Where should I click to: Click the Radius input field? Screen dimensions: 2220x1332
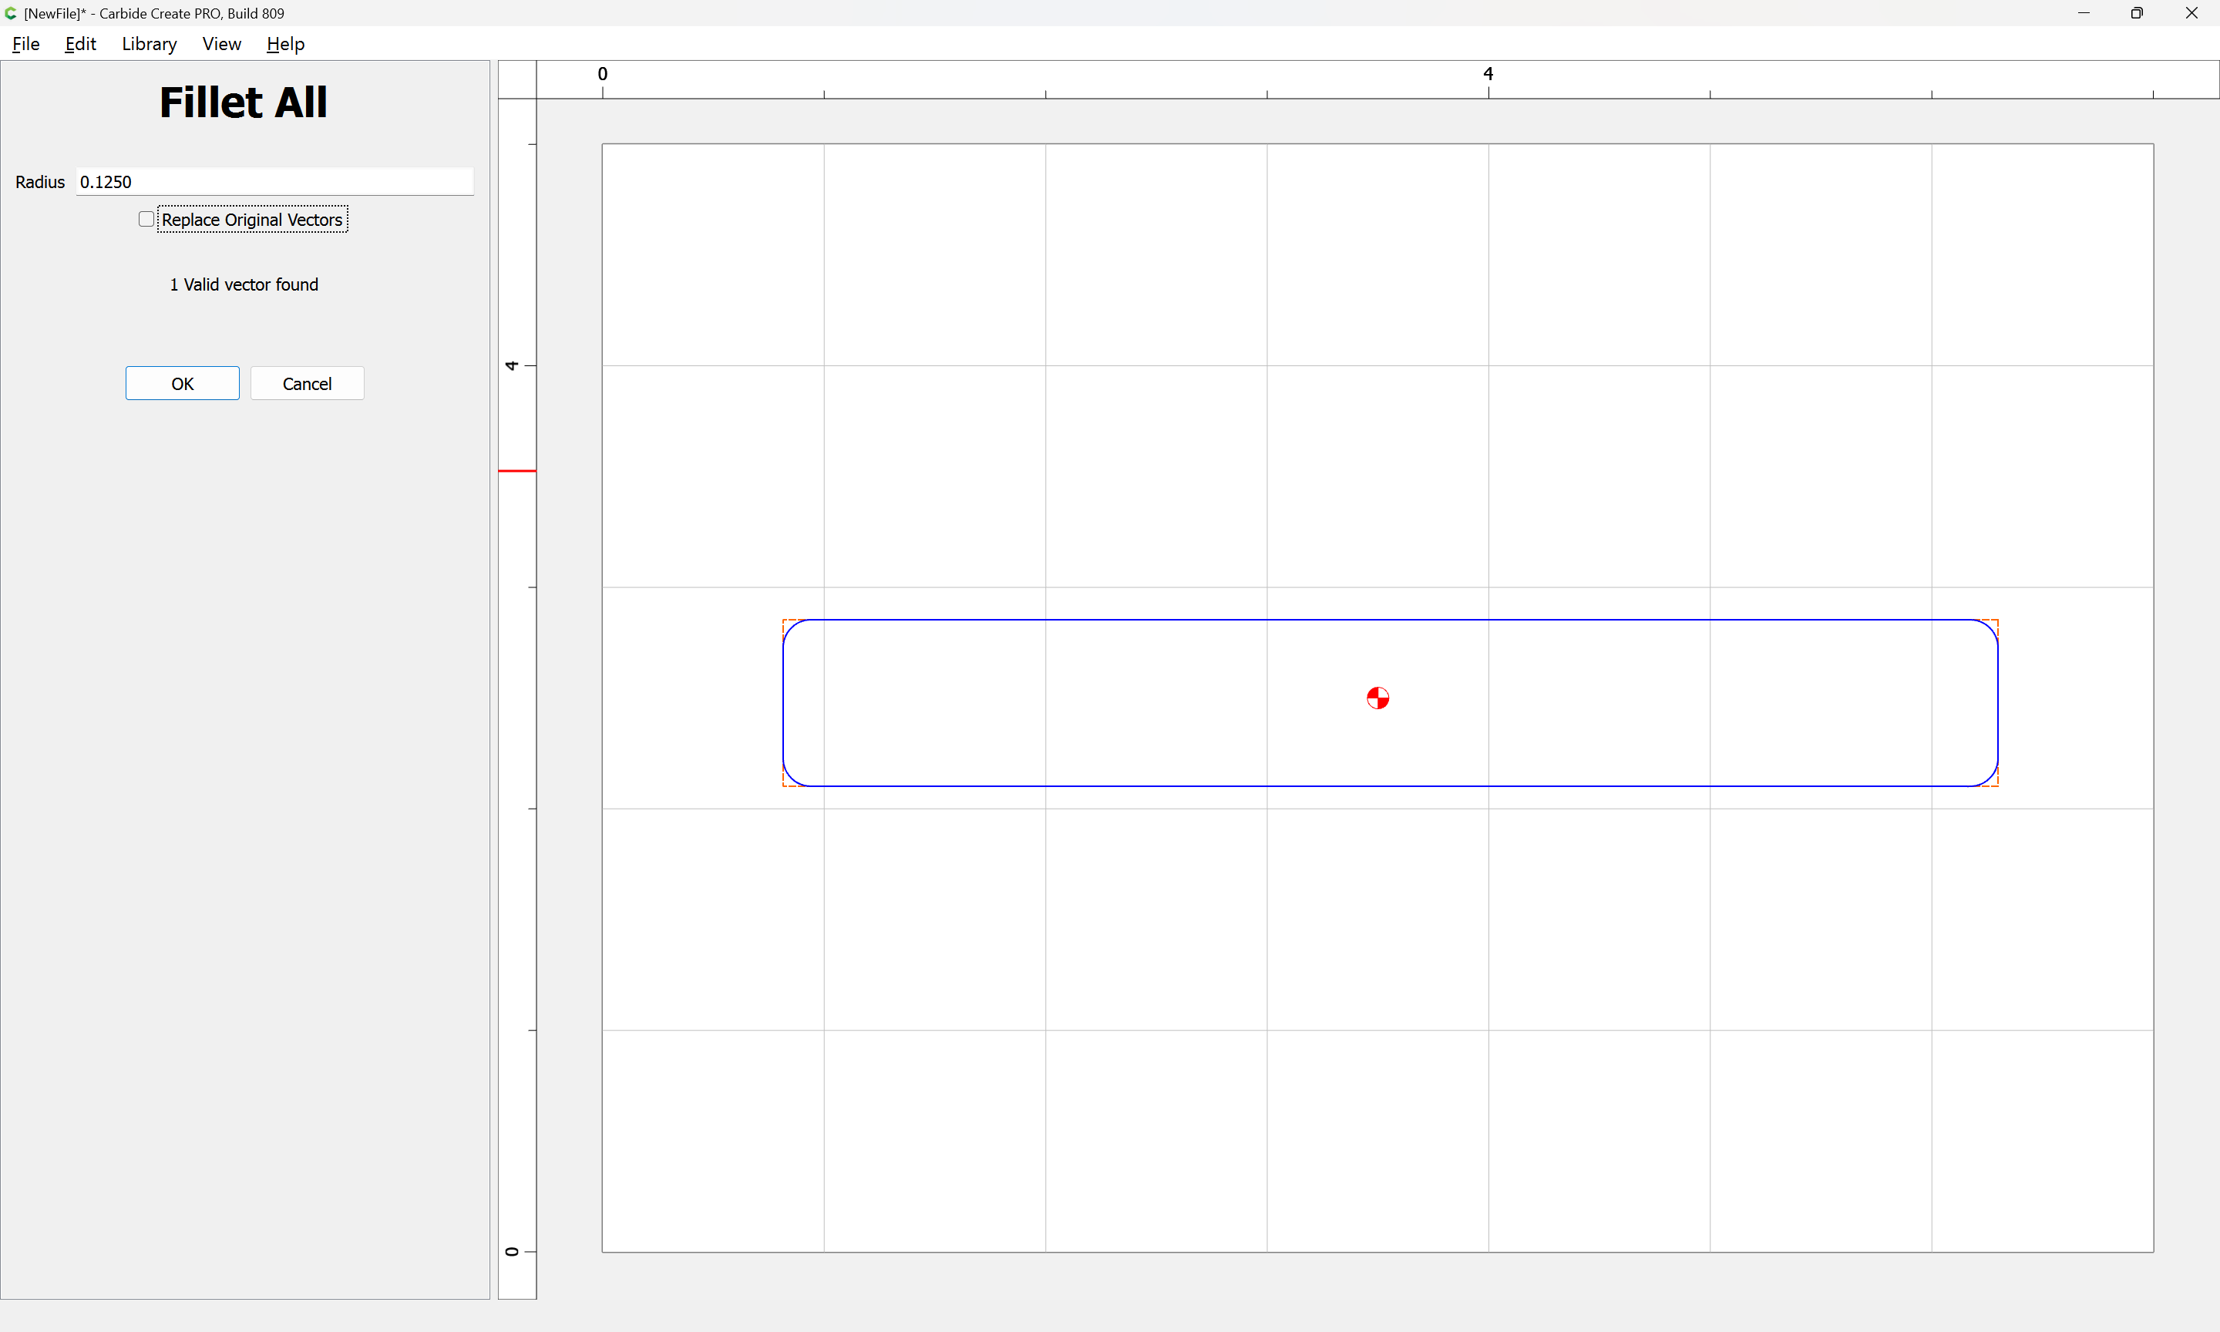tap(274, 181)
